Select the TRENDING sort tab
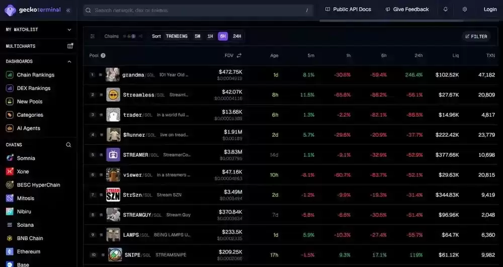This screenshot has height=267, width=503. [x=177, y=36]
